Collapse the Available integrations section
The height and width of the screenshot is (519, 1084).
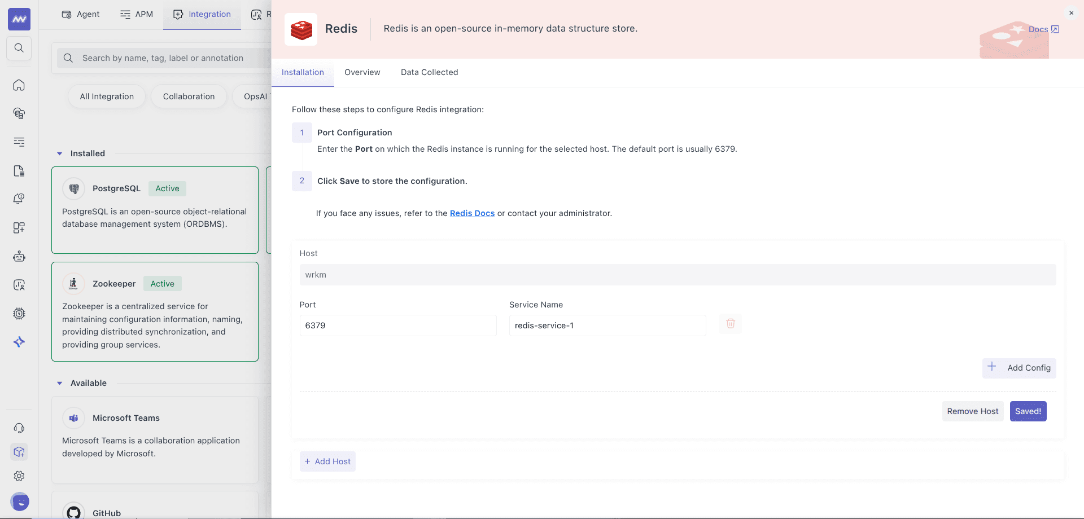pos(60,383)
